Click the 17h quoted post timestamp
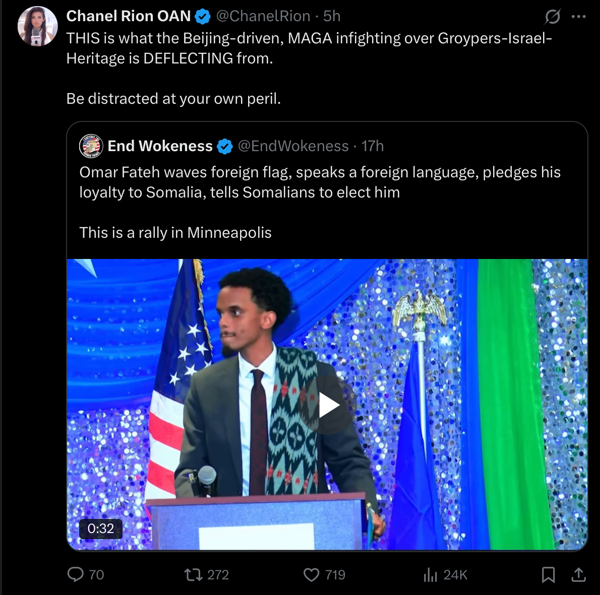This screenshot has height=595, width=600. (373, 146)
